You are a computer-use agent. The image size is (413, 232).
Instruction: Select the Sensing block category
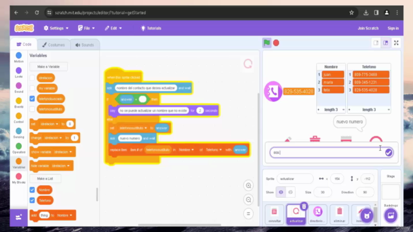(19, 133)
